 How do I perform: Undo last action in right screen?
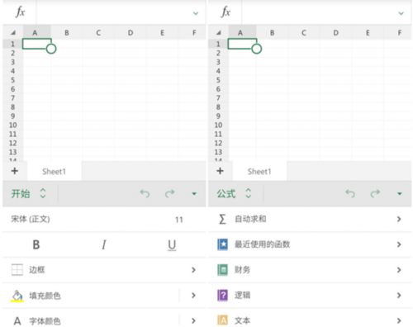point(350,193)
